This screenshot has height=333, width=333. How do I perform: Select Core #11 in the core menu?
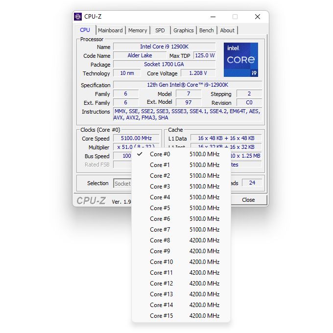(181, 273)
